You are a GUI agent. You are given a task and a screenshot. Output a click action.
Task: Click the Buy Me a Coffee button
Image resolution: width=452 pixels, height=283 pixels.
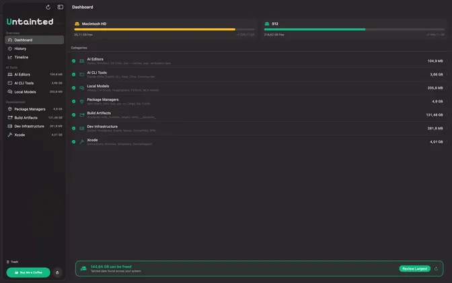(28, 272)
